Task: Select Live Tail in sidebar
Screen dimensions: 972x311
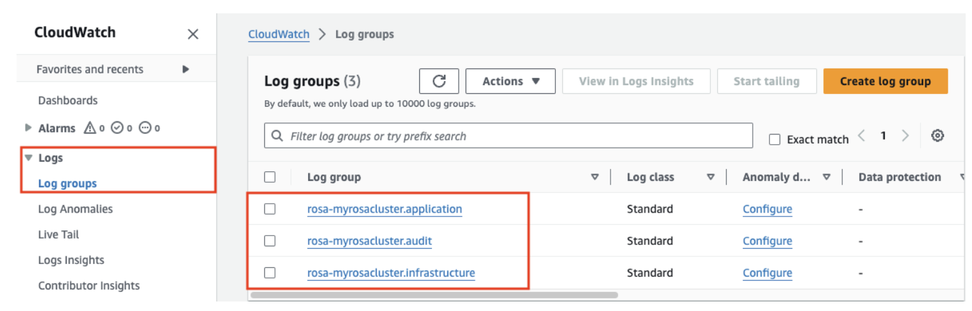Action: pos(58,235)
